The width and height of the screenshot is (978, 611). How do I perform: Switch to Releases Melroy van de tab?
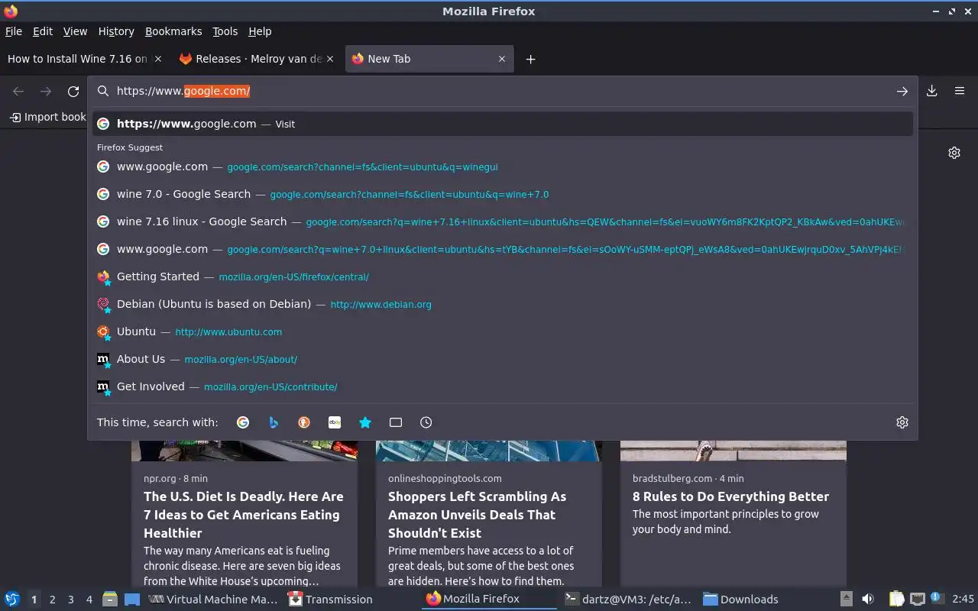pos(257,59)
